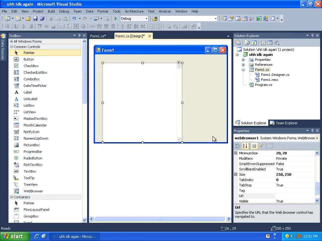Open the webBrowser1 object selector dropdown
322x241 pixels.
point(317,138)
